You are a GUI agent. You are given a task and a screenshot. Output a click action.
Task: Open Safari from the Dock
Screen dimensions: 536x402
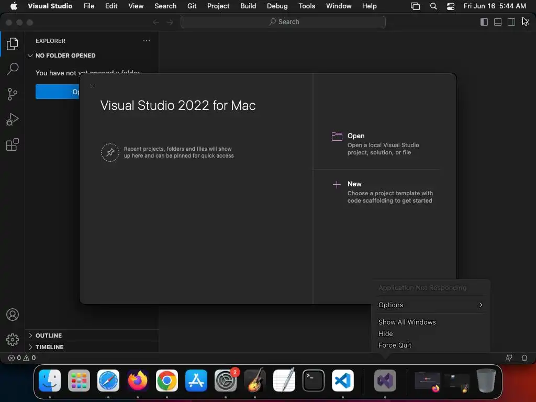(x=108, y=381)
